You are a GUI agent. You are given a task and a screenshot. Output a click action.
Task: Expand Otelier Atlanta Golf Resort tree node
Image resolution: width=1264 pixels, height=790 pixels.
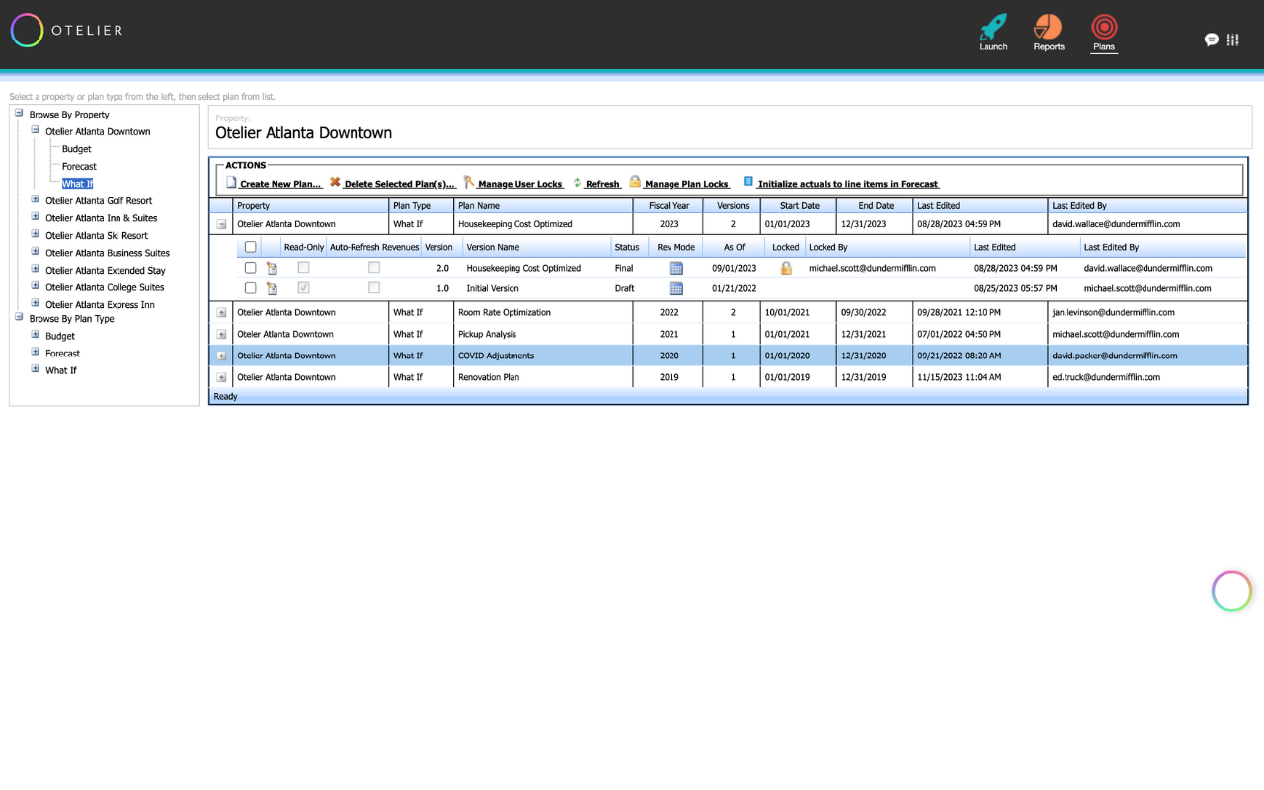click(x=36, y=200)
